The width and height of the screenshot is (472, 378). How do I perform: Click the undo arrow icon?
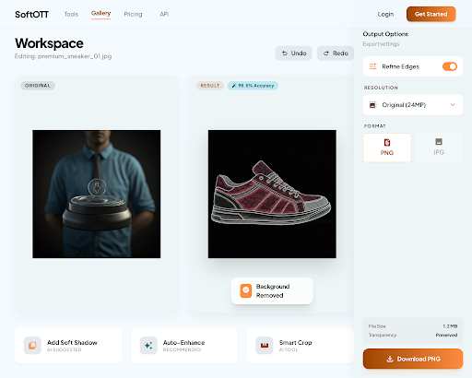tap(285, 53)
